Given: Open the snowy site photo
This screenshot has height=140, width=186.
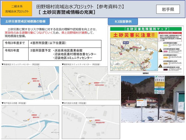Looking at the screenshot, I should click(x=153, y=99).
